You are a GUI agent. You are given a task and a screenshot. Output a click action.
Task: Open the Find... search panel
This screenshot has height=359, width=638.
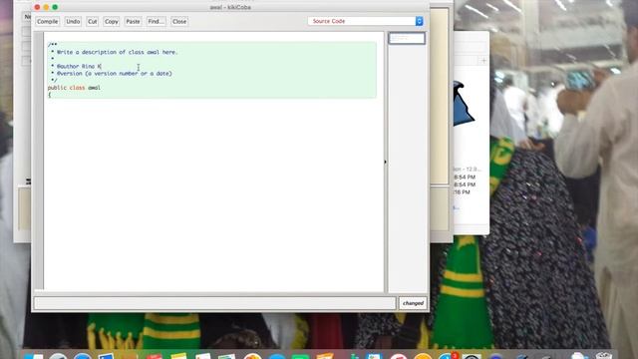(156, 22)
